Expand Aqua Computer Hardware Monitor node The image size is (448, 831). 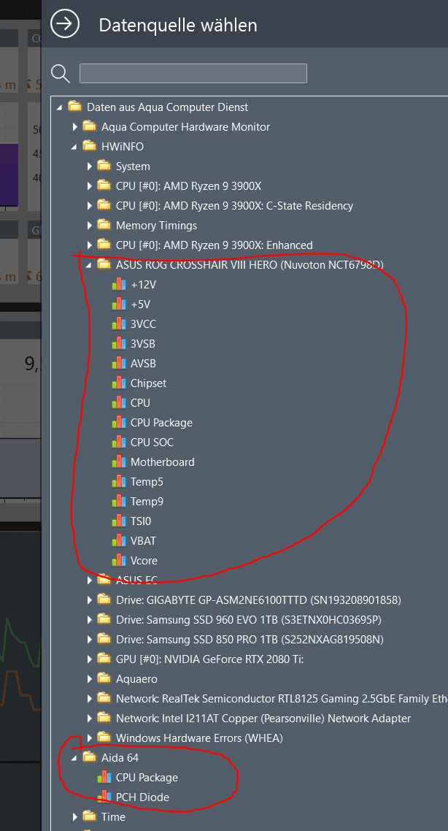[74, 126]
